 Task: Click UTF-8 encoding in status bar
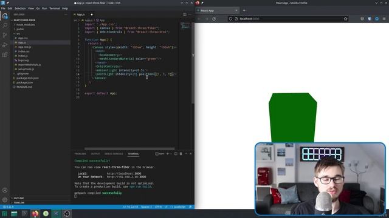158,207
